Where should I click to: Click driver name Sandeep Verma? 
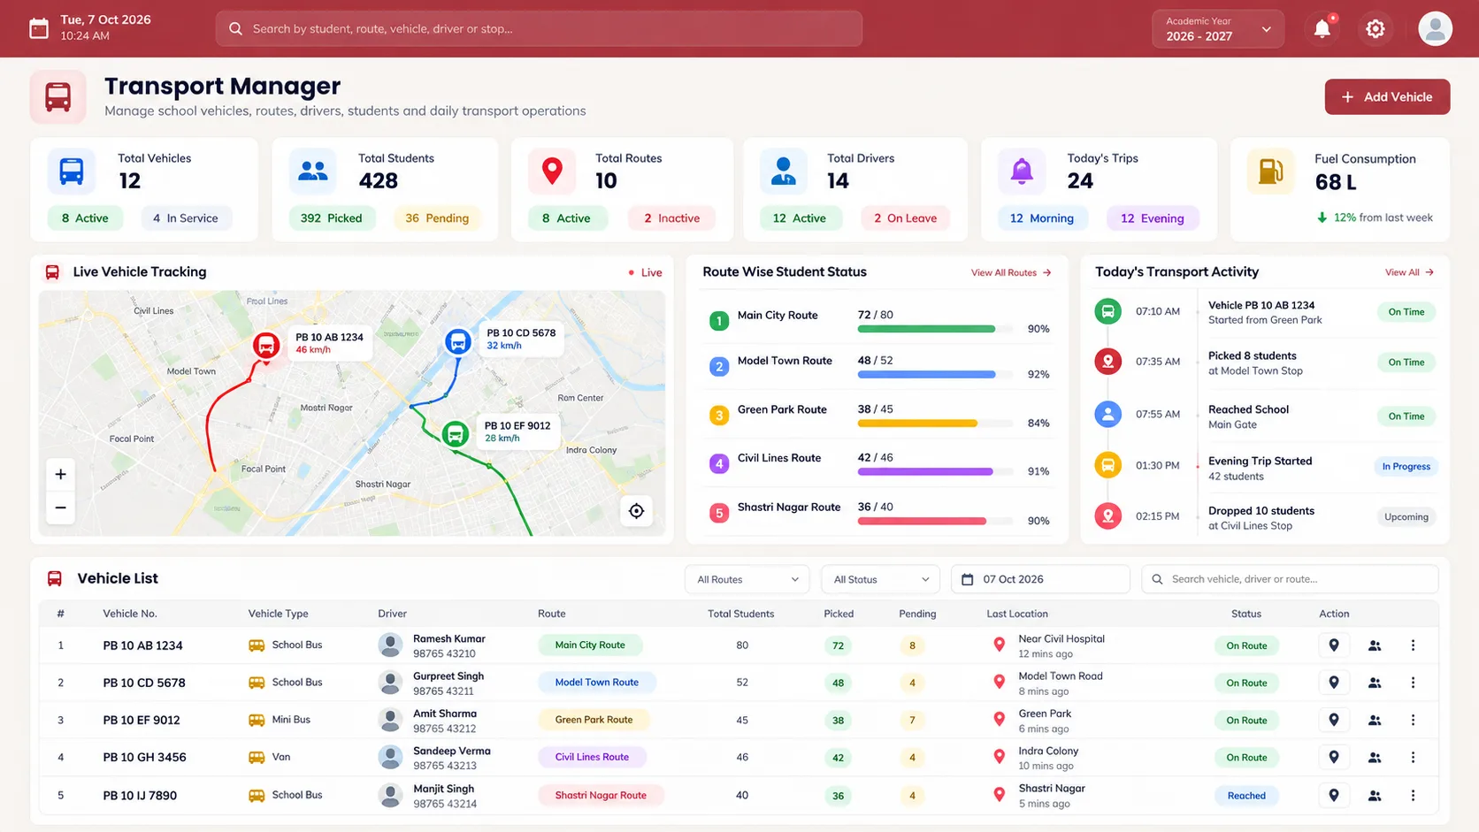[452, 751]
